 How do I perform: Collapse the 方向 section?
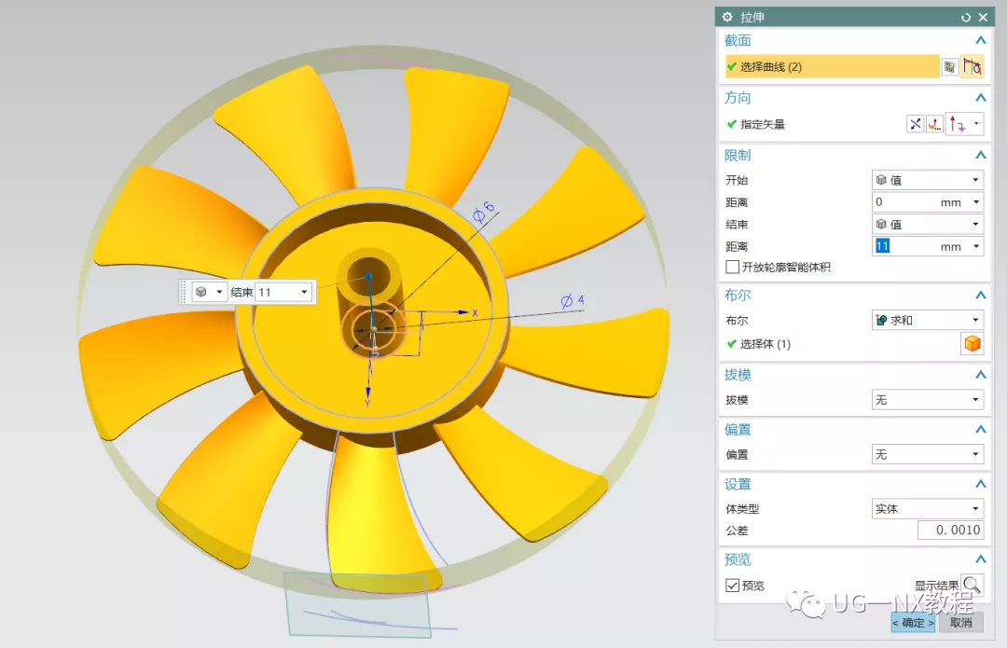pos(981,98)
